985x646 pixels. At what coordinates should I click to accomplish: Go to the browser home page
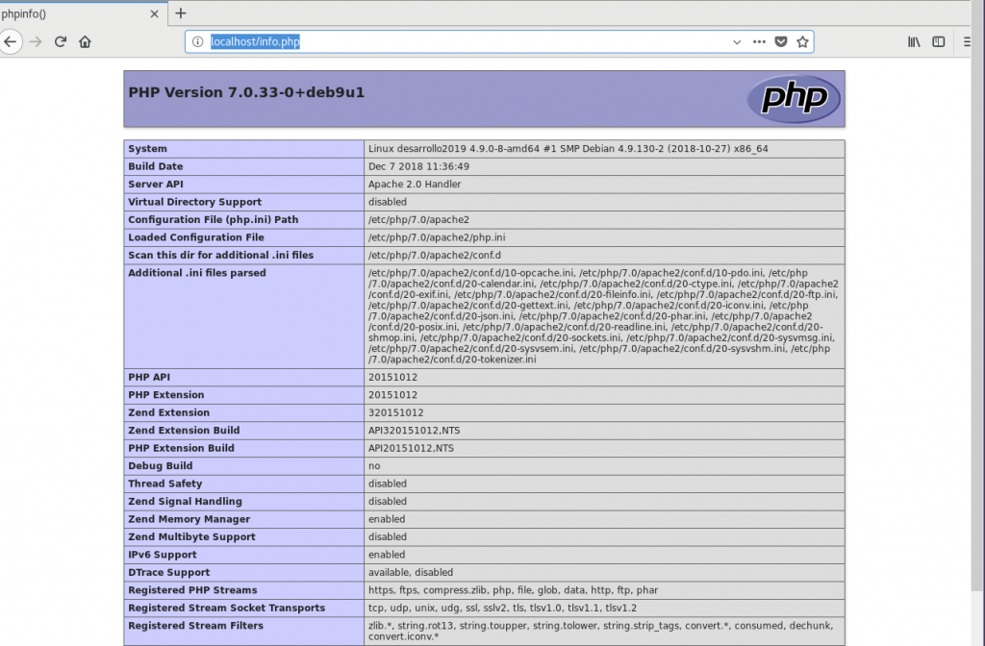(85, 42)
